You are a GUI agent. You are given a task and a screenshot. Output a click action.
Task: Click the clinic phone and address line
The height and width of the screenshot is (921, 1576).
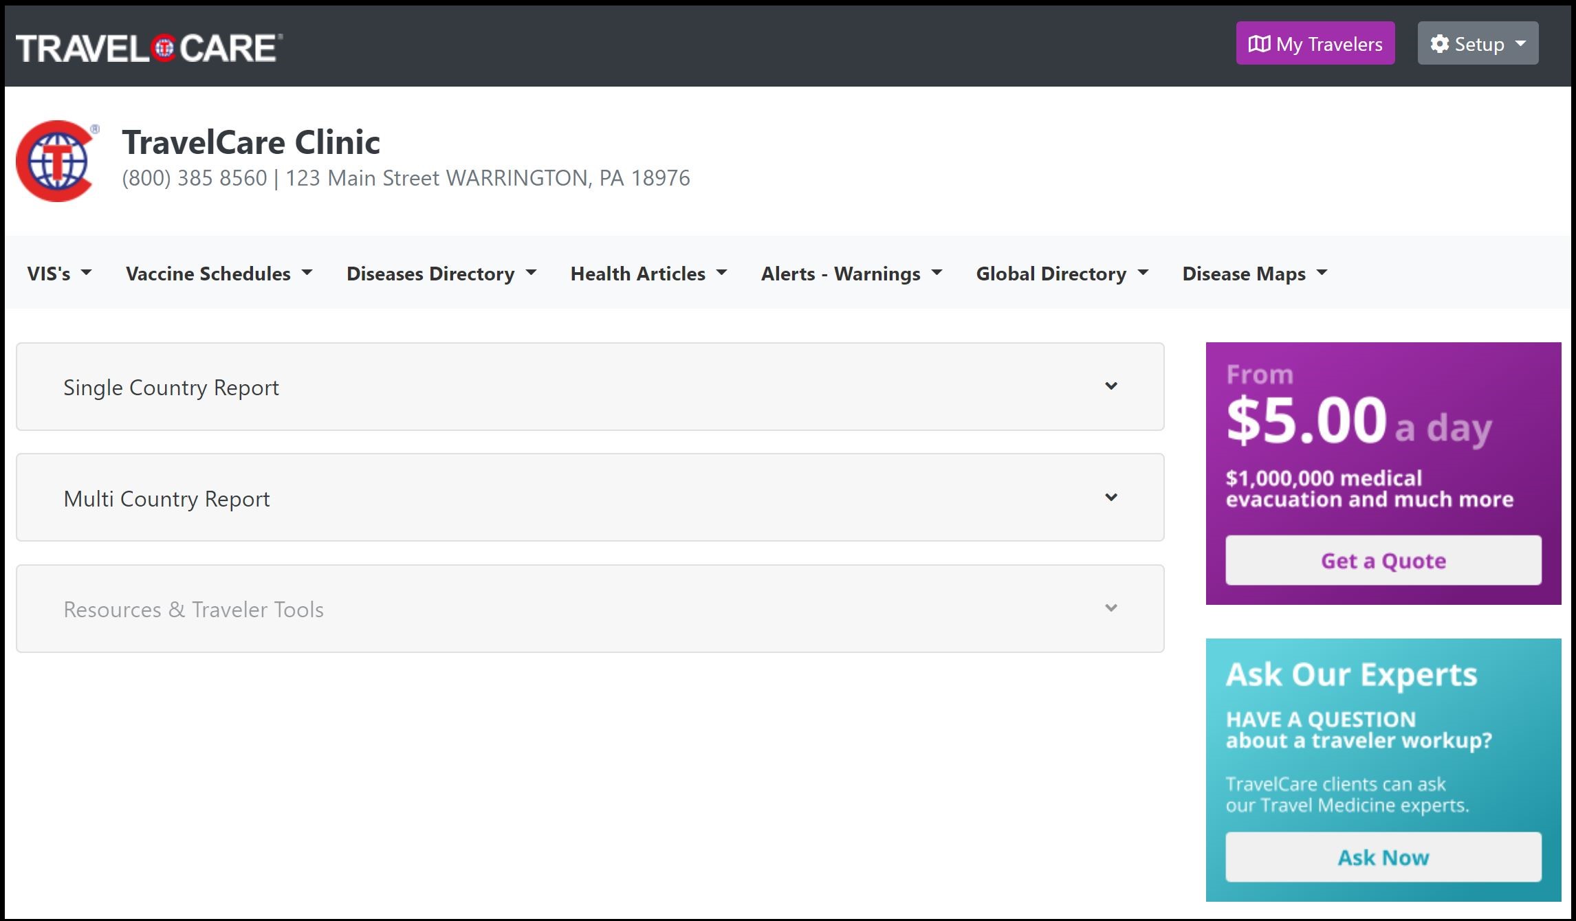click(406, 178)
